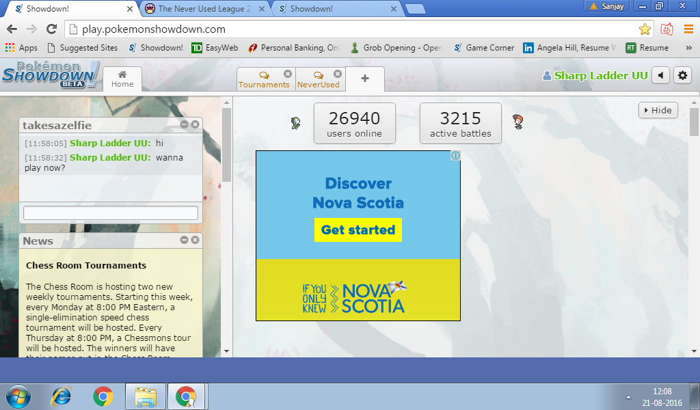The width and height of the screenshot is (700, 410).
Task: Open options via the gear icon
Action: click(682, 75)
